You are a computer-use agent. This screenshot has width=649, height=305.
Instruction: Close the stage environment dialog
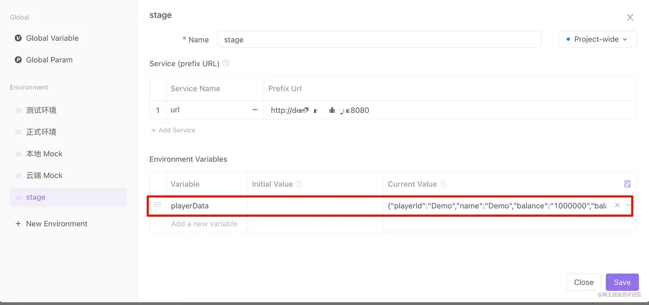coord(630,18)
